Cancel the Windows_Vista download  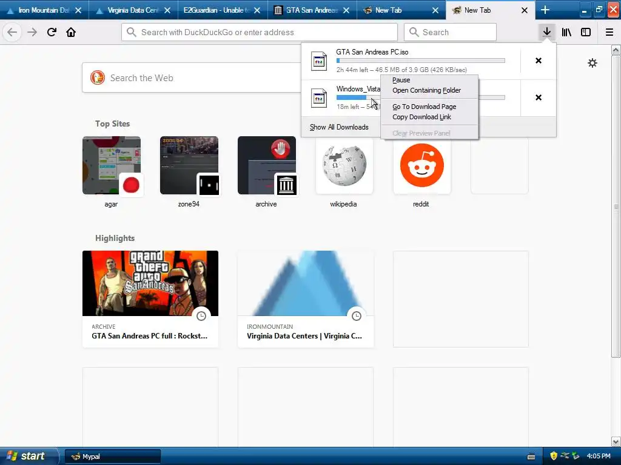click(x=539, y=97)
